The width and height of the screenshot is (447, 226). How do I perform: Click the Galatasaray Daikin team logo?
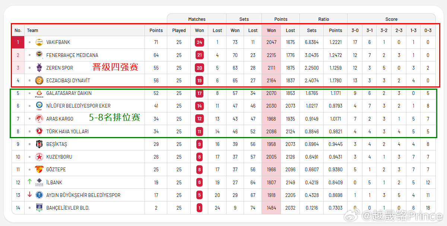pyautogui.click(x=39, y=93)
